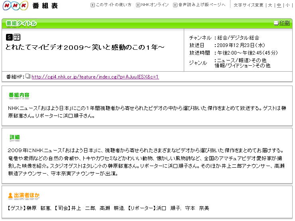Go to 音声読み上げ版ページへ link

coord(202,5)
